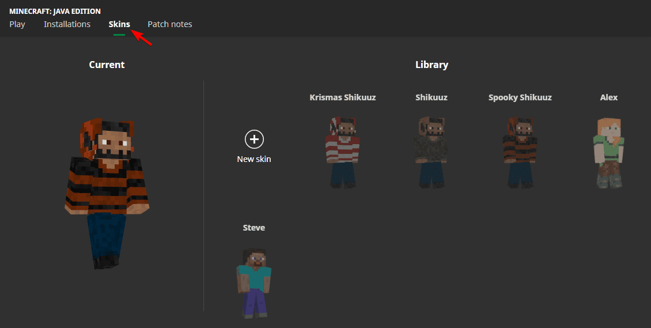Select the Krismas Shikuuz skin thumbnail
The width and height of the screenshot is (651, 328).
tap(343, 152)
